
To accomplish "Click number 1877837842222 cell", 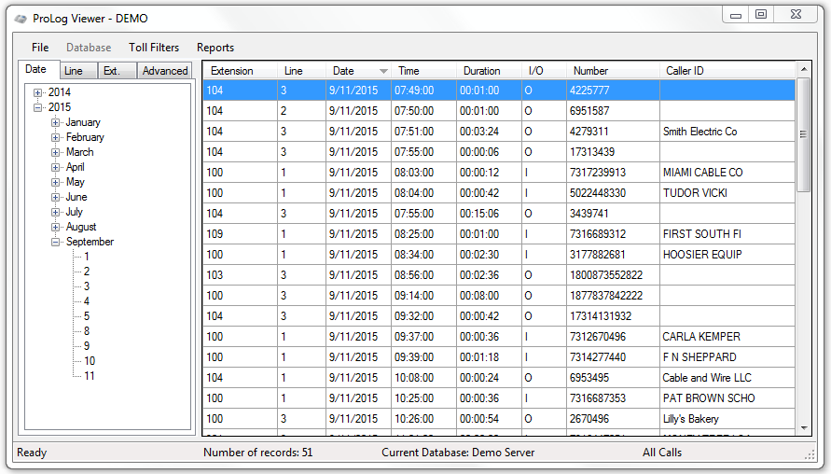I will (x=613, y=296).
